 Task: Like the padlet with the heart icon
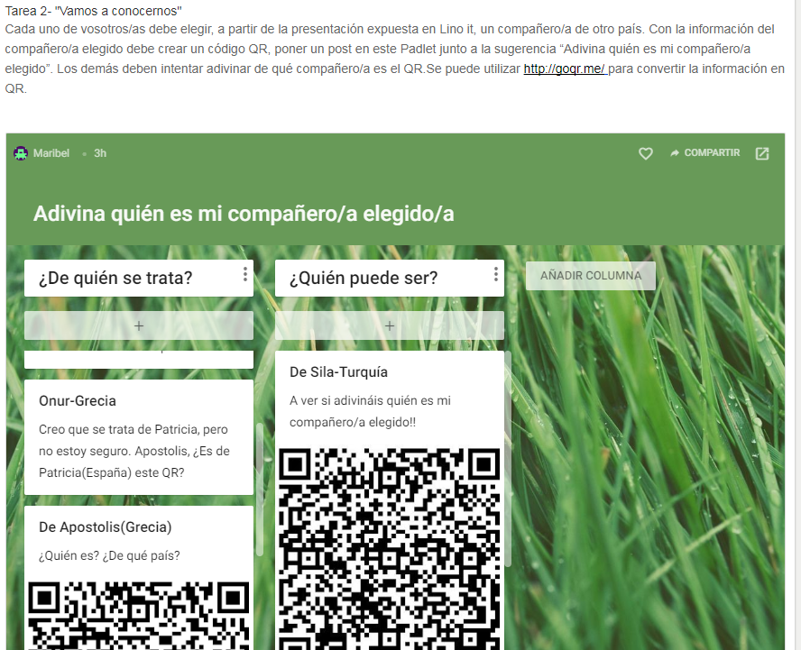pos(646,153)
